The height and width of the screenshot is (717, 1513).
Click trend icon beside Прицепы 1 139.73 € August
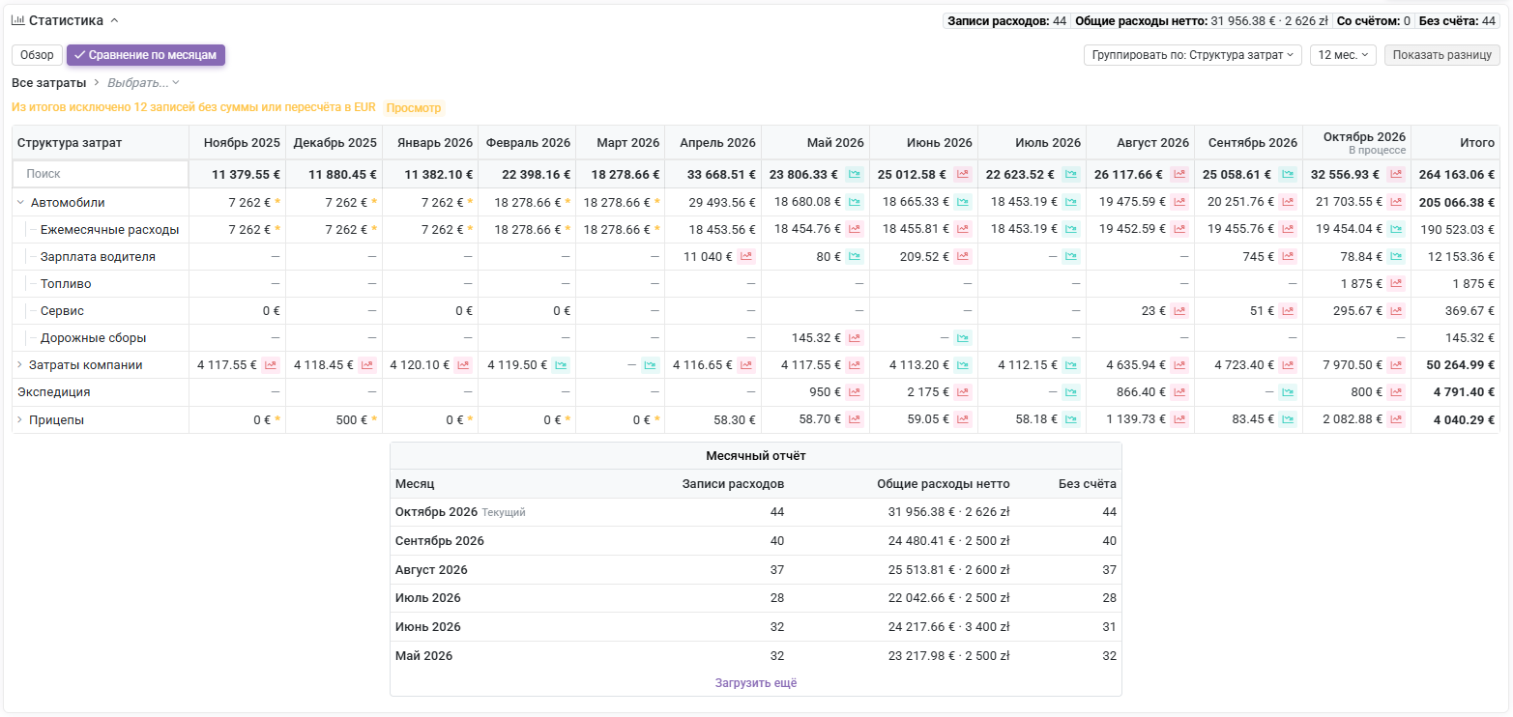(1179, 419)
